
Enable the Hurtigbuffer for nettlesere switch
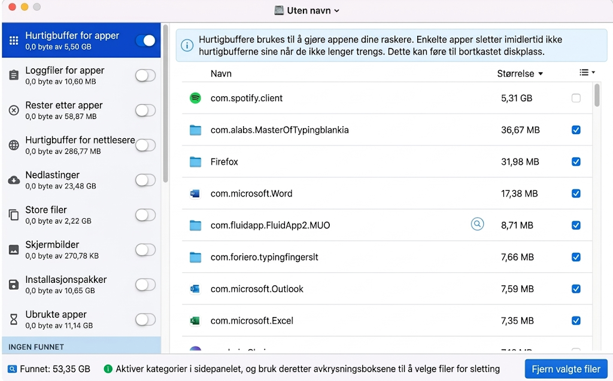[145, 145]
